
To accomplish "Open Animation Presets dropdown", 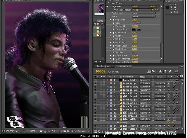I will (143, 10).
